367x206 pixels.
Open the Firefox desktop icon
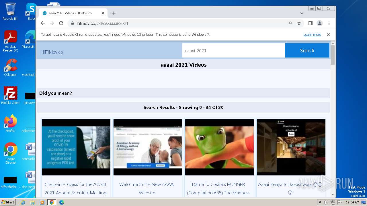click(x=10, y=123)
